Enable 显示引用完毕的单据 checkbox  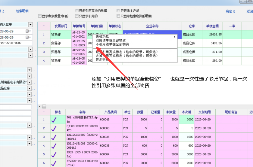[x=77, y=11]
